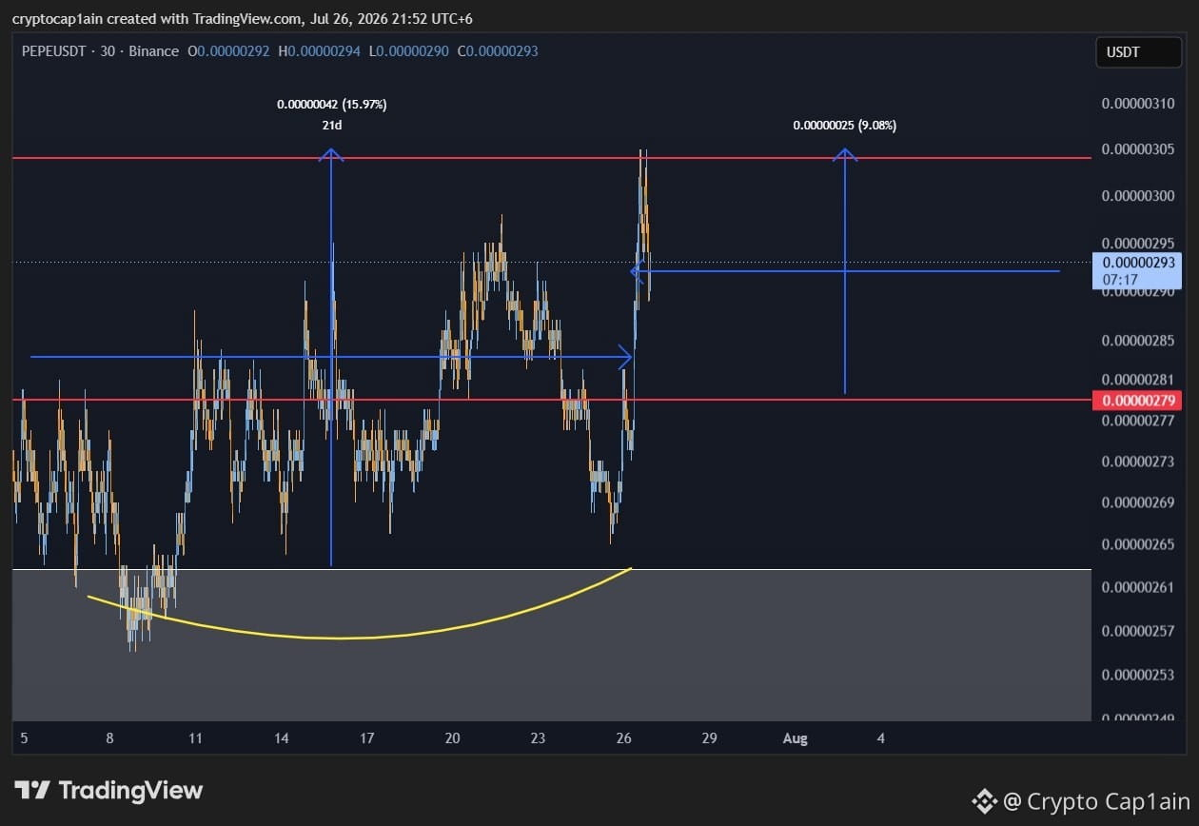Click the 0.00000257 price axis tick
The image size is (1199, 826).
1138,631
